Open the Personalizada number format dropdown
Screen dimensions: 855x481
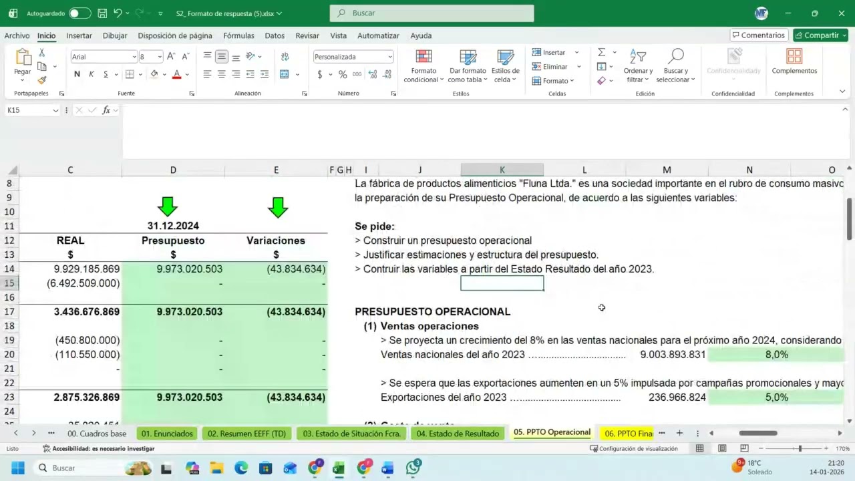tap(389, 57)
